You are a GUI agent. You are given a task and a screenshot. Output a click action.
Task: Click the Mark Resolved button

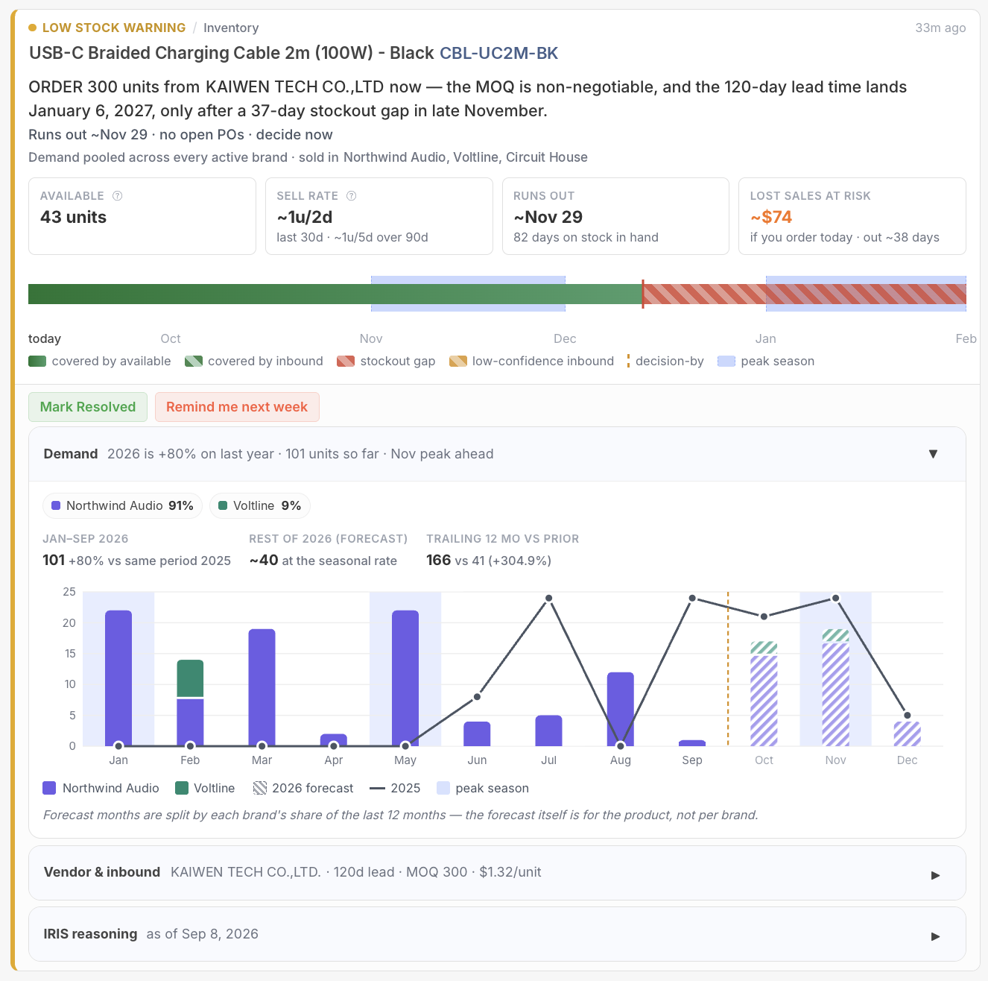[88, 407]
